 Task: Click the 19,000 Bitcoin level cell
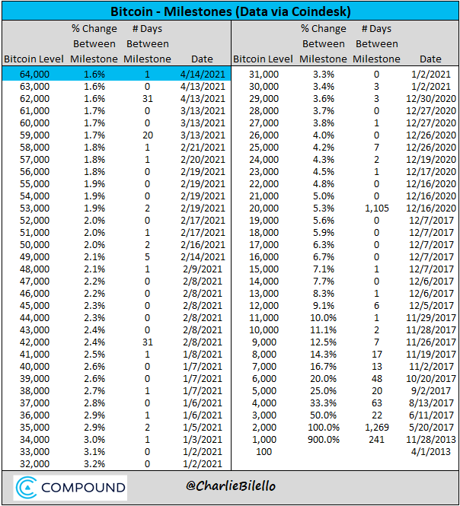(264, 221)
